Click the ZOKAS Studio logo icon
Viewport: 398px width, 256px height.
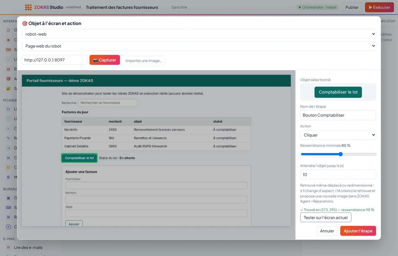[28, 7]
